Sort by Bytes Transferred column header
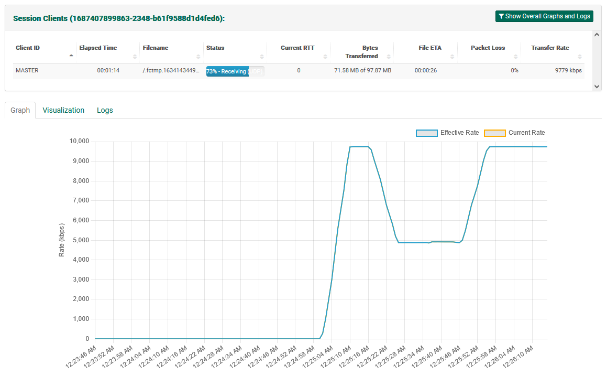Screen dimensions: 607x376 362,52
